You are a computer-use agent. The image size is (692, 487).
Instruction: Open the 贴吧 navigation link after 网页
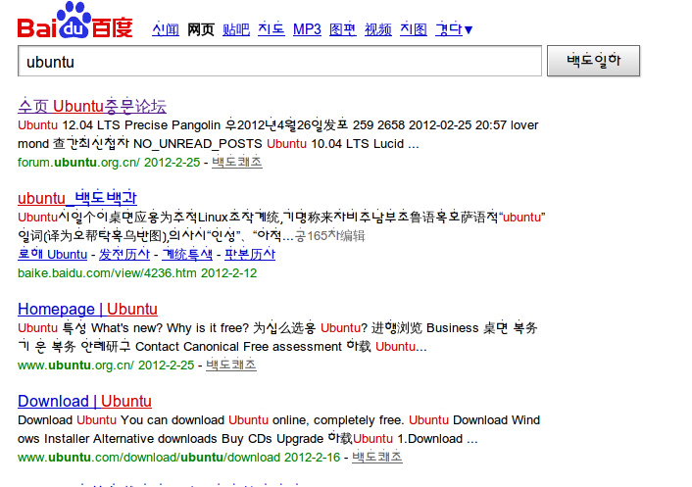tap(236, 29)
